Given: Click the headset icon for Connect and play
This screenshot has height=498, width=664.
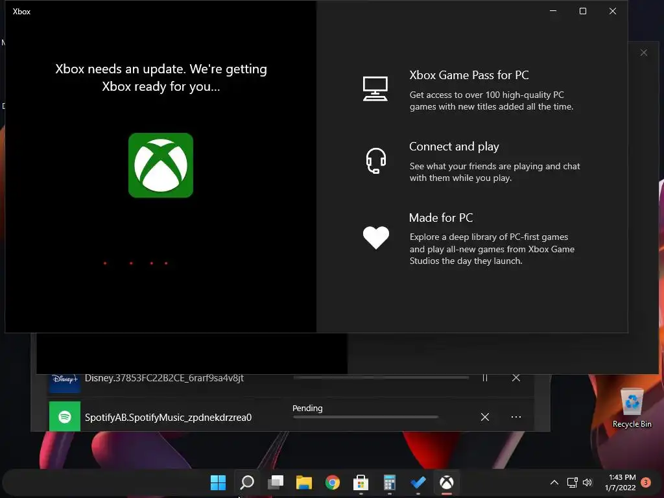Looking at the screenshot, I should (375, 161).
